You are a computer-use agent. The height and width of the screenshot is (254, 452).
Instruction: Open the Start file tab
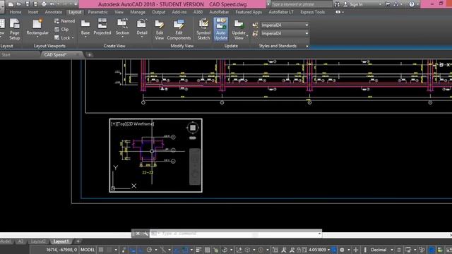pyautogui.click(x=6, y=55)
